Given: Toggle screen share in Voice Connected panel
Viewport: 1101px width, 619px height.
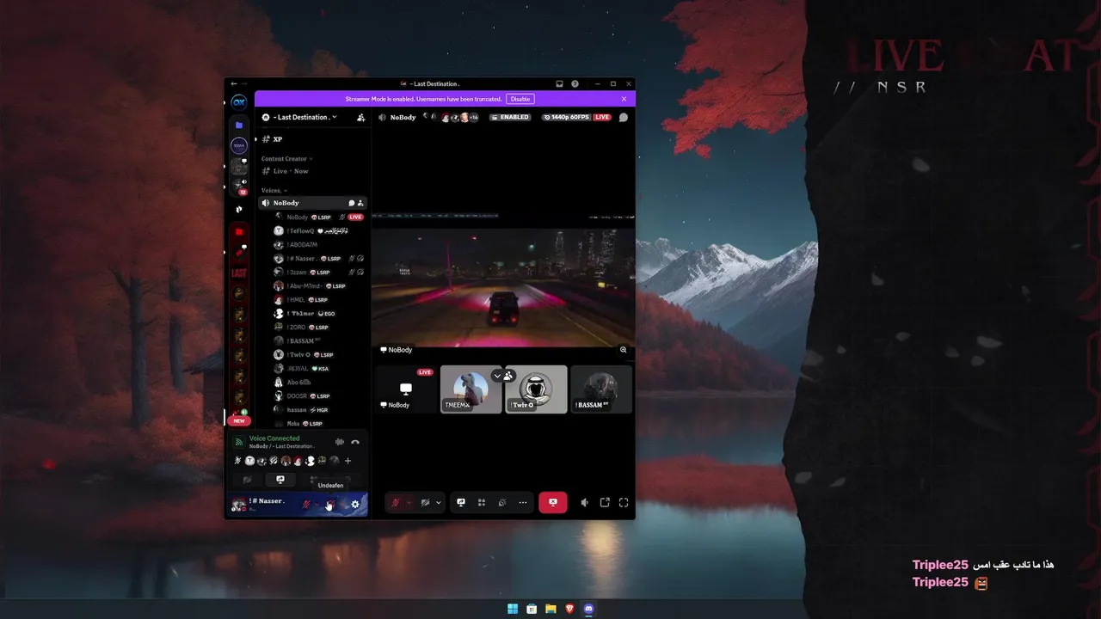Looking at the screenshot, I should pyautogui.click(x=280, y=480).
